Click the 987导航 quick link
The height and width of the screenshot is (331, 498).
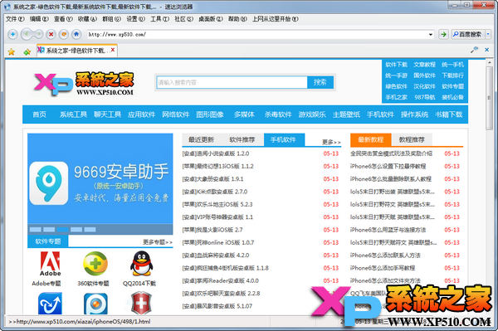tap(425, 97)
